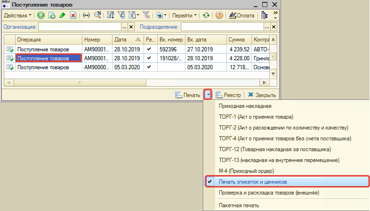Click the Печать button
Image resolution: width=370 pixels, height=211 pixels.
[188, 95]
